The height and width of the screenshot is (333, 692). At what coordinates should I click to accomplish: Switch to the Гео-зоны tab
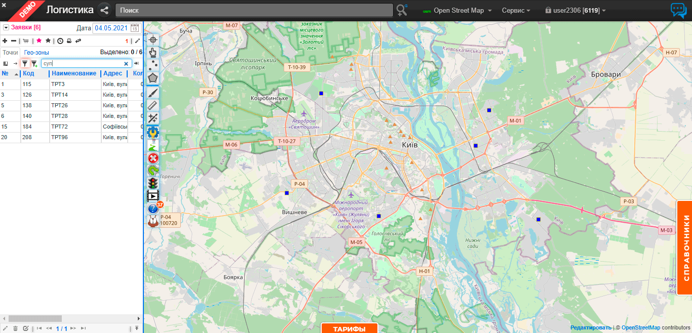tap(36, 52)
